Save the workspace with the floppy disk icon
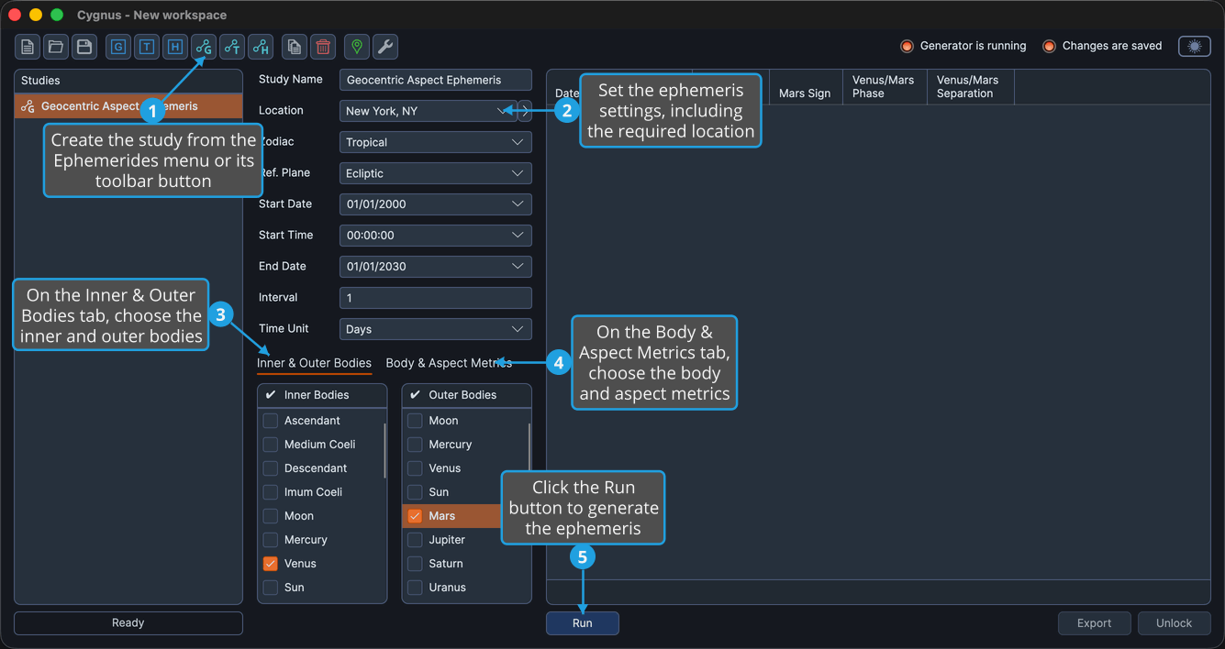This screenshot has height=649, width=1225. pyautogui.click(x=84, y=47)
